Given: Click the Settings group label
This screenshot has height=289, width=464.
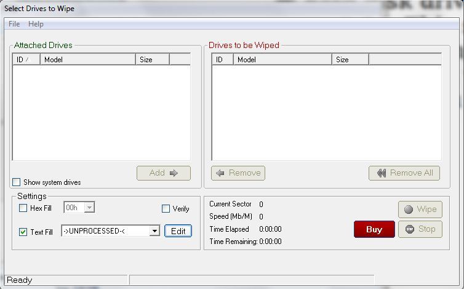Looking at the screenshot, I should [x=32, y=196].
